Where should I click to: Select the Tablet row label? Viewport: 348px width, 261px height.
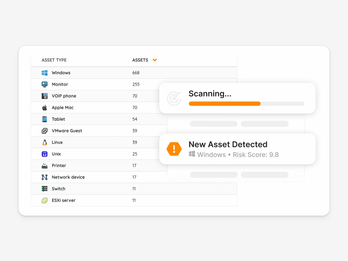coord(58,119)
